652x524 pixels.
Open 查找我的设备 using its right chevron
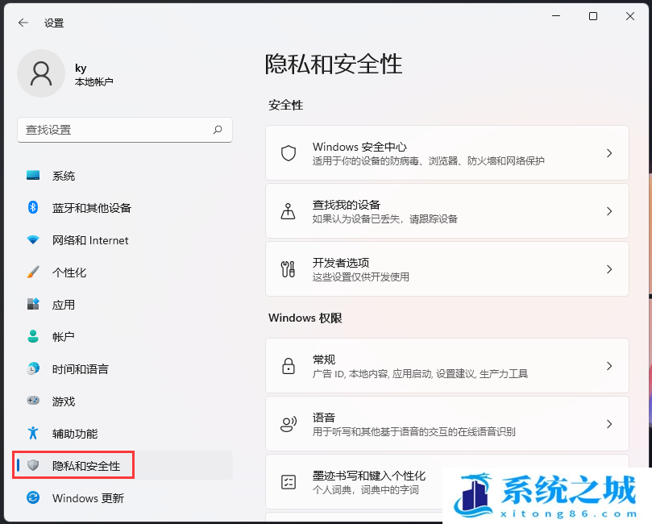tap(609, 211)
